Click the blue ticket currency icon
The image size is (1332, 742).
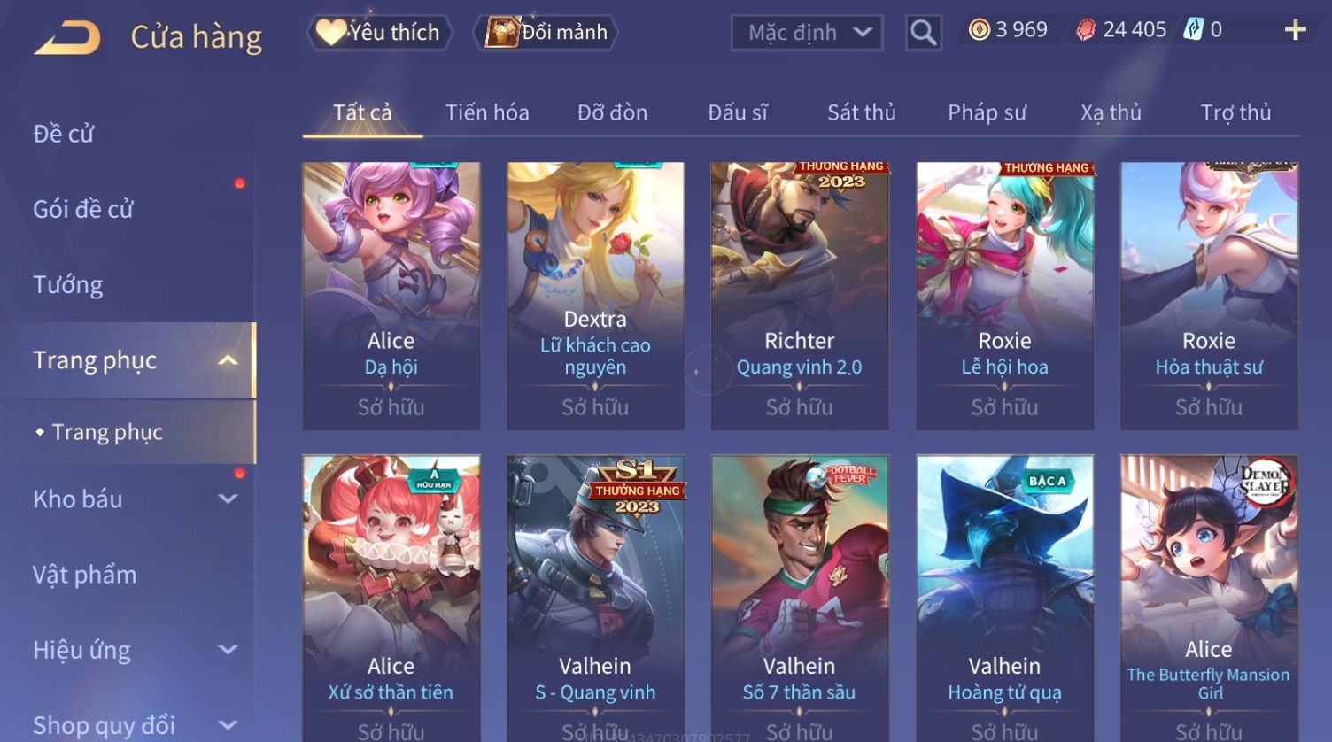[1194, 30]
